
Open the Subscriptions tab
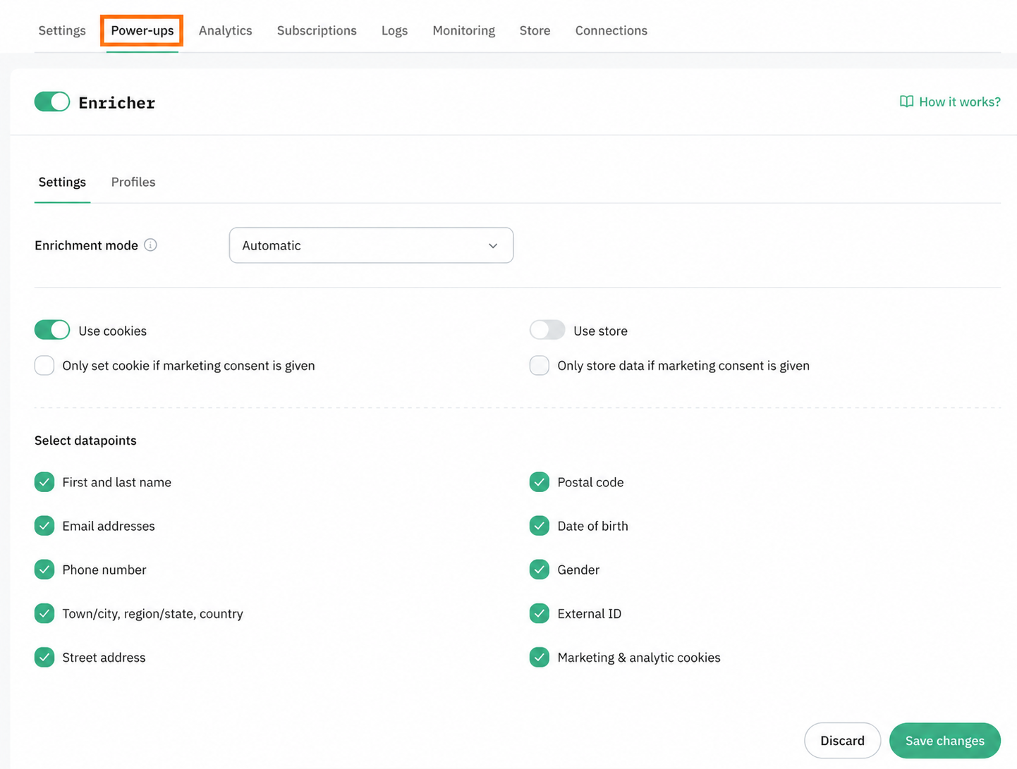pyautogui.click(x=317, y=30)
